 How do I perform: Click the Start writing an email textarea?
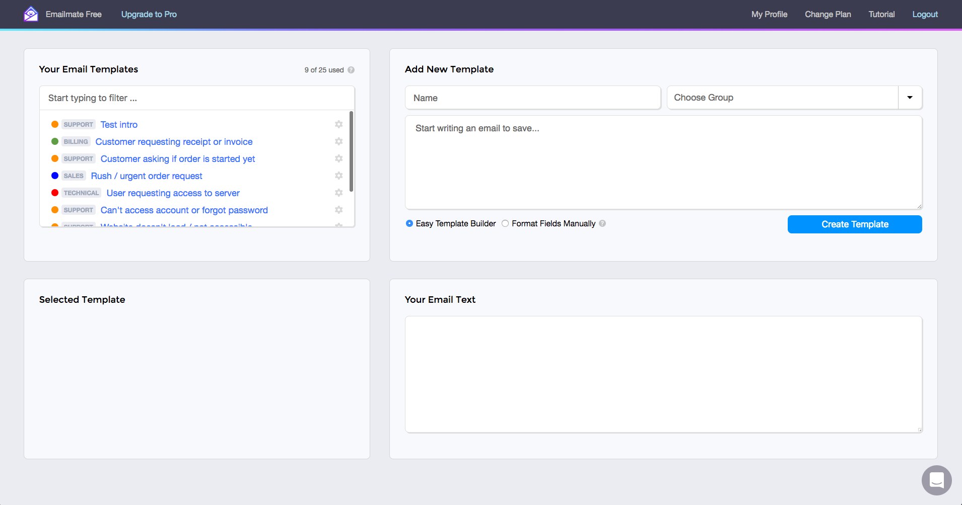(663, 162)
